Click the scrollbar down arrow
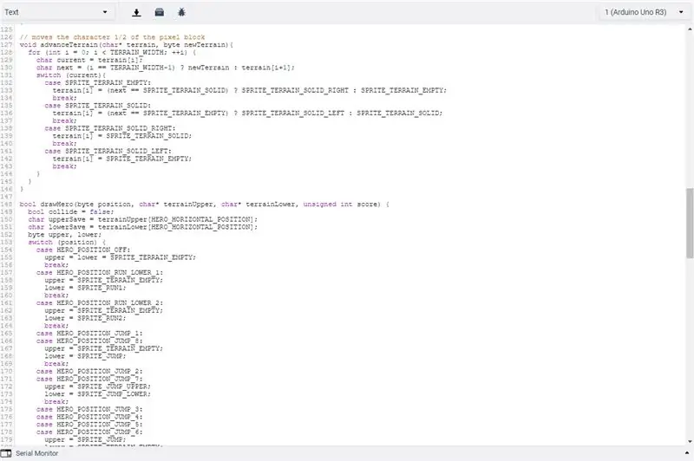Viewport: 694px width, 461px height. tap(690, 441)
